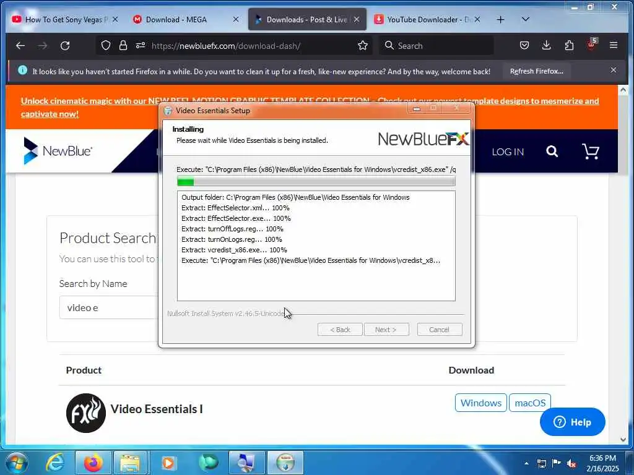Switch to How To Get Sony Vegas tab
This screenshot has width=634, height=475.
click(64, 19)
